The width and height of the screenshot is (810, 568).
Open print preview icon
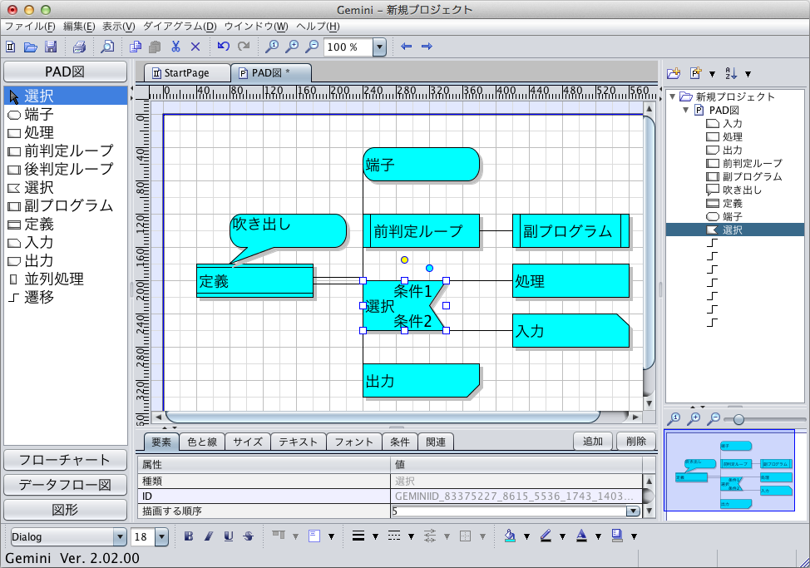(107, 47)
